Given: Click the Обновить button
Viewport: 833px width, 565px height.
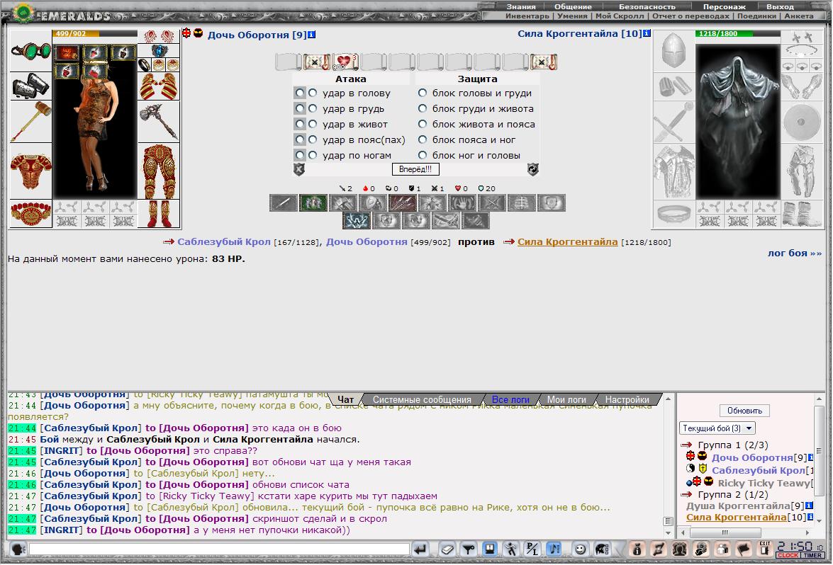Looking at the screenshot, I should [744, 411].
